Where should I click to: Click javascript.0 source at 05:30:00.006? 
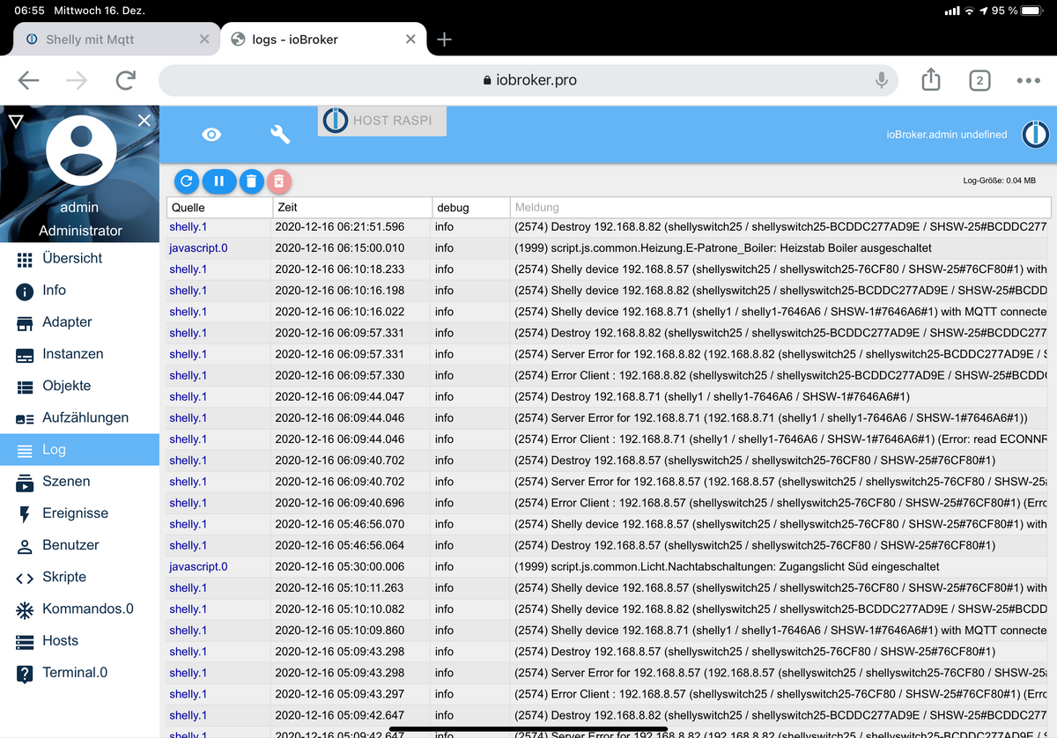click(198, 567)
